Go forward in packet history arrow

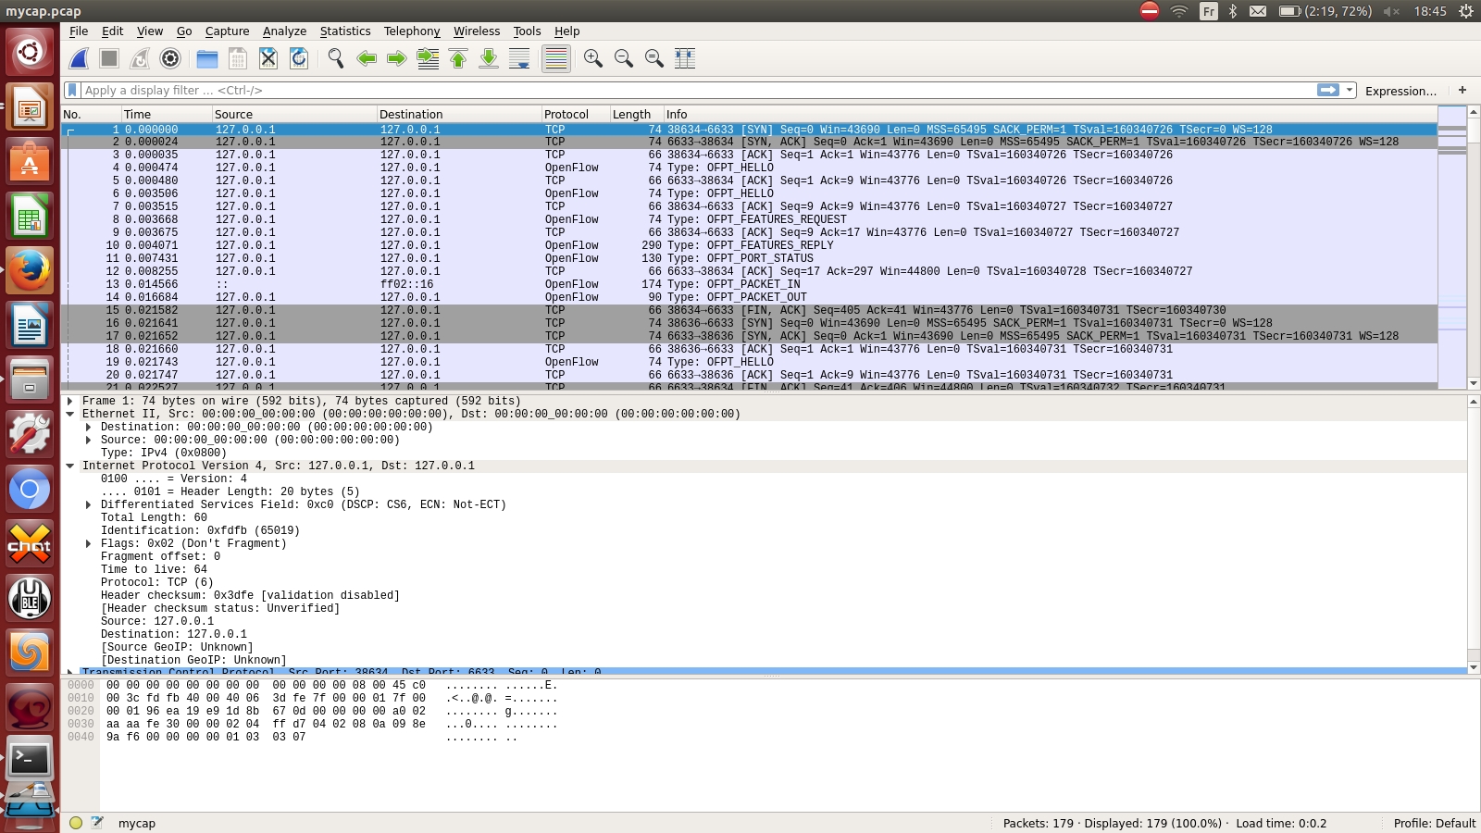(397, 58)
